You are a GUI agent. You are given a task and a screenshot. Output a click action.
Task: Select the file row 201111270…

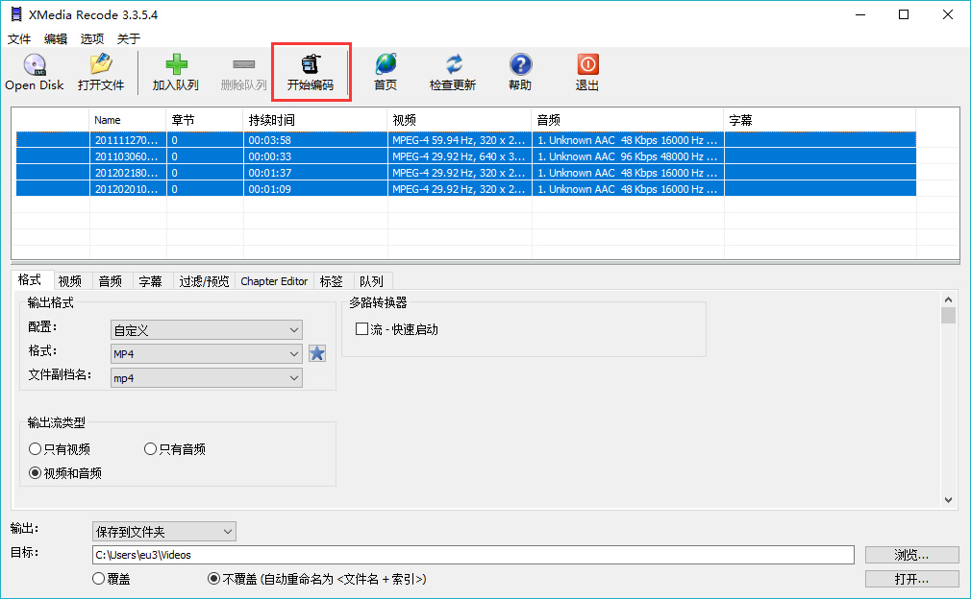[x=465, y=140]
